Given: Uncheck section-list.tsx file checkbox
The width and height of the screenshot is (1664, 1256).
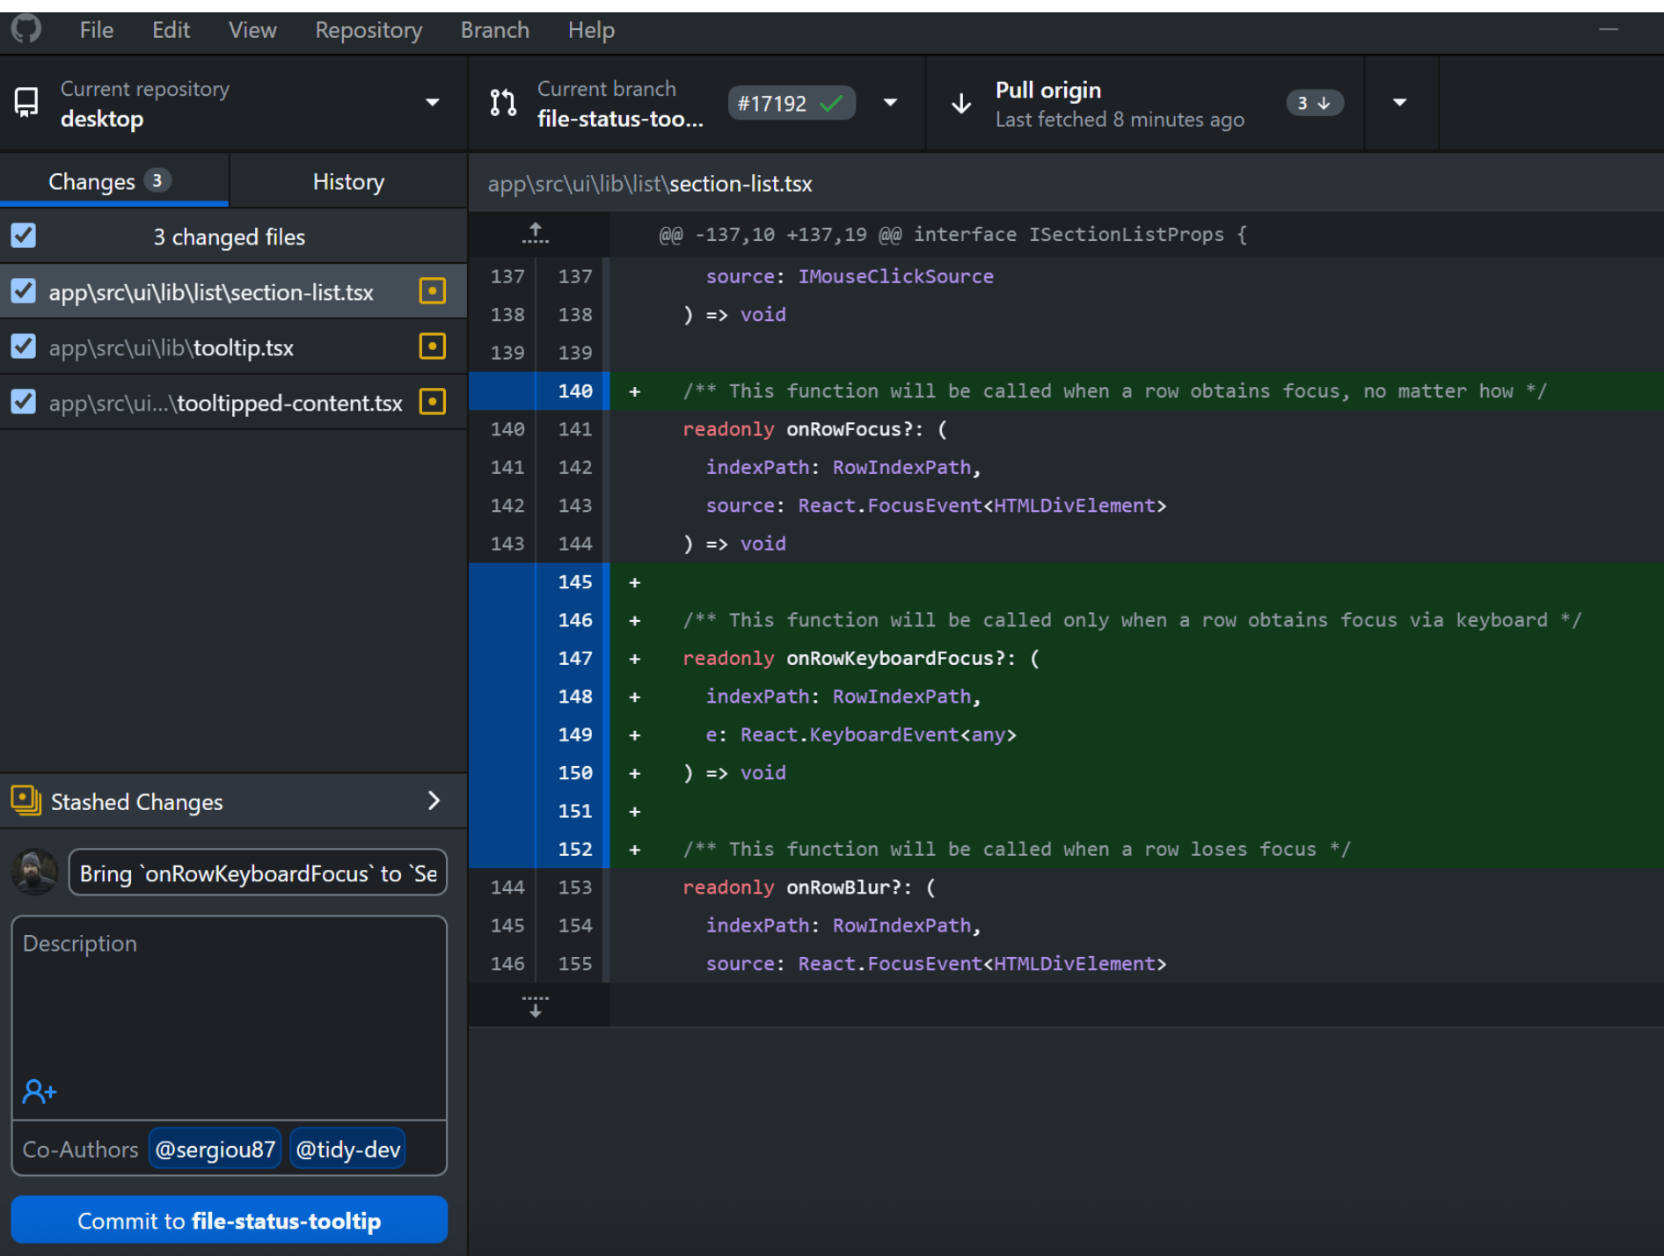Looking at the screenshot, I should point(24,291).
